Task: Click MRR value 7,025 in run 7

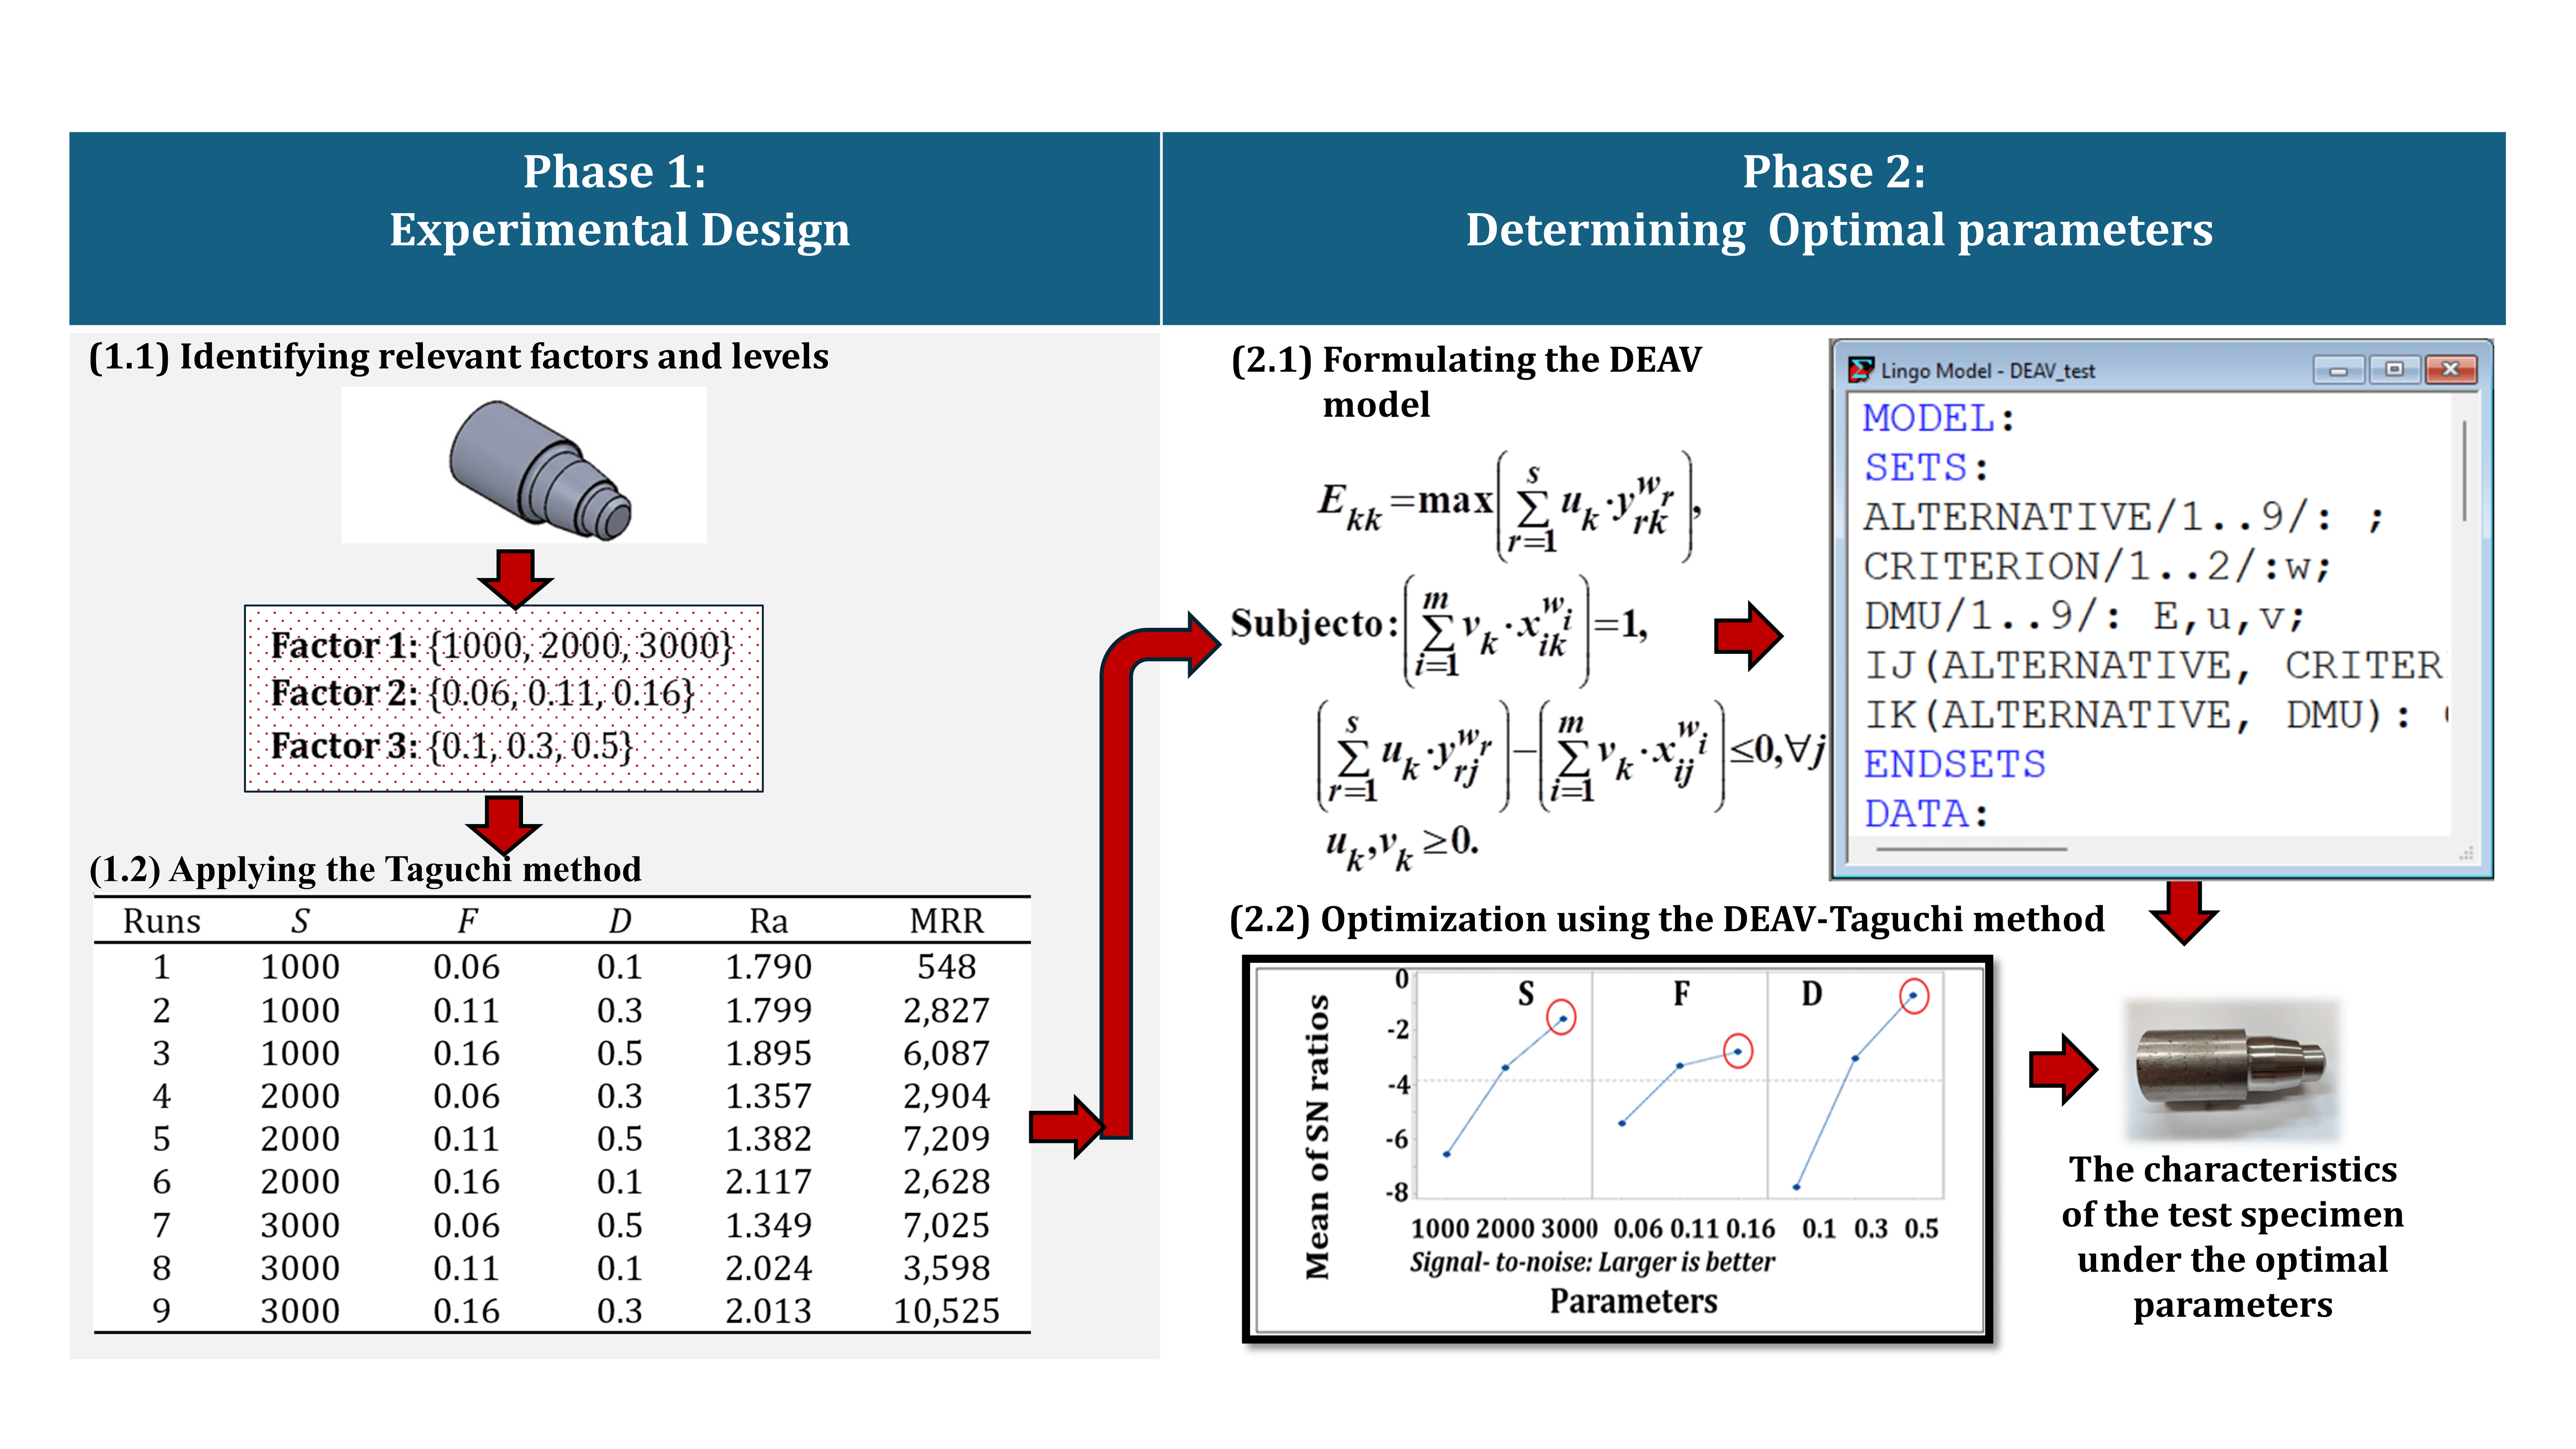Action: (x=946, y=1225)
